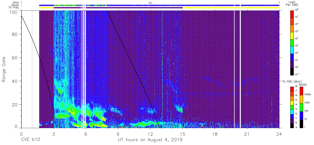The width and height of the screenshot is (314, 145).
Task: Click the 10^5 power scale label
Action: coord(297,31)
